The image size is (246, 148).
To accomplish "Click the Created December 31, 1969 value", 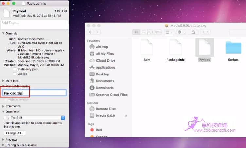I will point(39,61).
